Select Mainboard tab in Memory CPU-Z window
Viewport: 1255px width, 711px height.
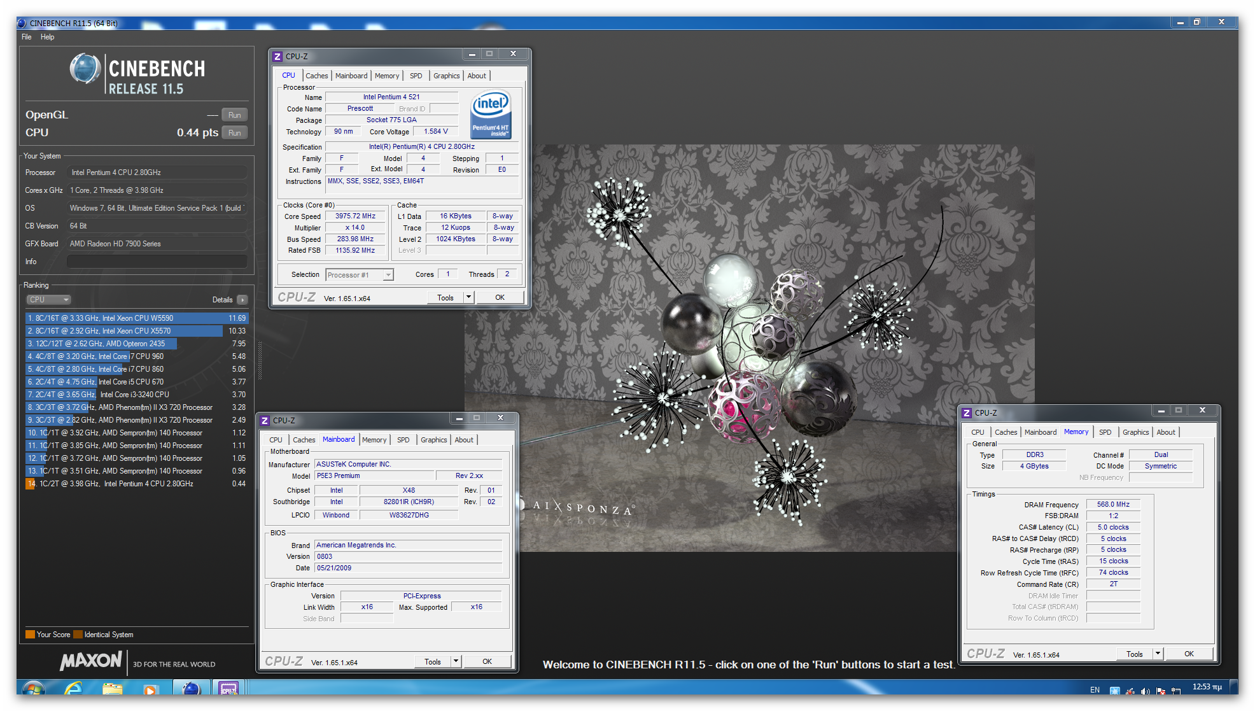[x=1041, y=432]
